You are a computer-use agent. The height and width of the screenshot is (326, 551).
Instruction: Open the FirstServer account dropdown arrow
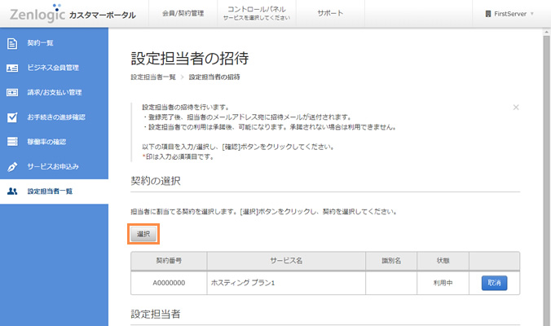(x=532, y=14)
